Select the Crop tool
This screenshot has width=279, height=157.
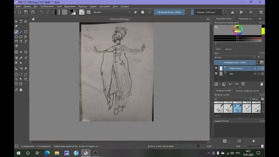(x=26, y=52)
